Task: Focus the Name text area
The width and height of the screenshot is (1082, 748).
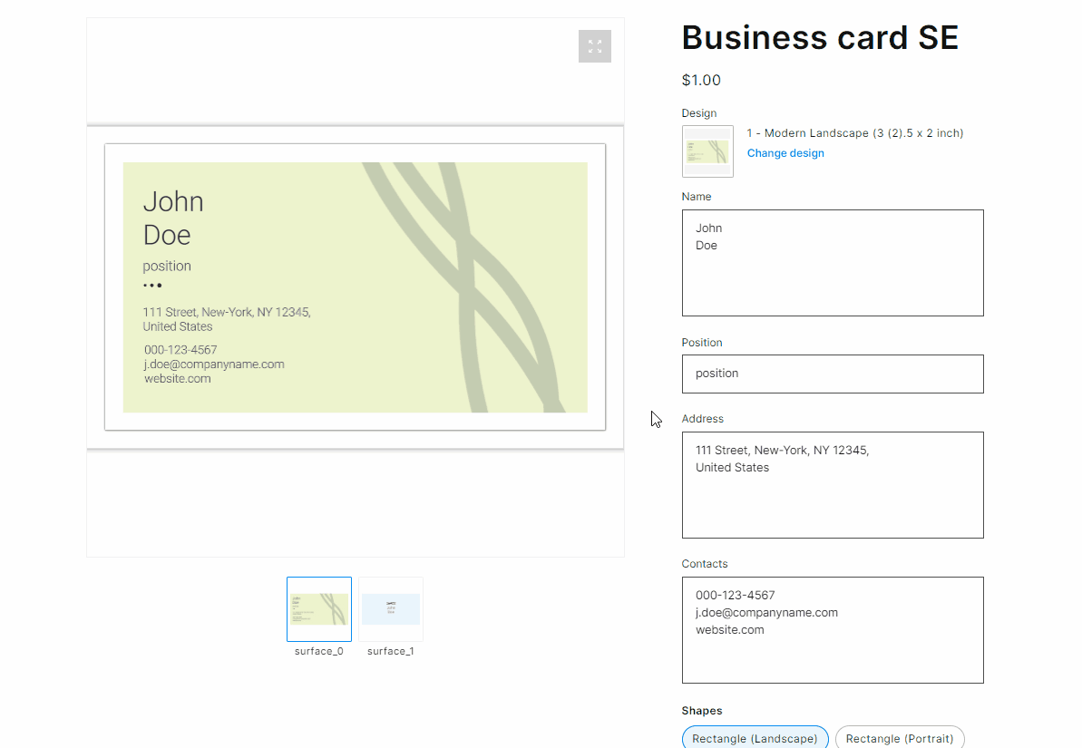Action: point(833,263)
